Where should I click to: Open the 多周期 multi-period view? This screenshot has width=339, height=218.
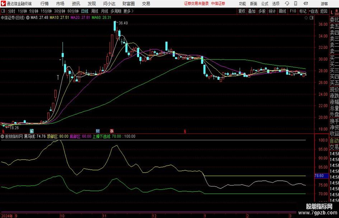(x=116, y=11)
